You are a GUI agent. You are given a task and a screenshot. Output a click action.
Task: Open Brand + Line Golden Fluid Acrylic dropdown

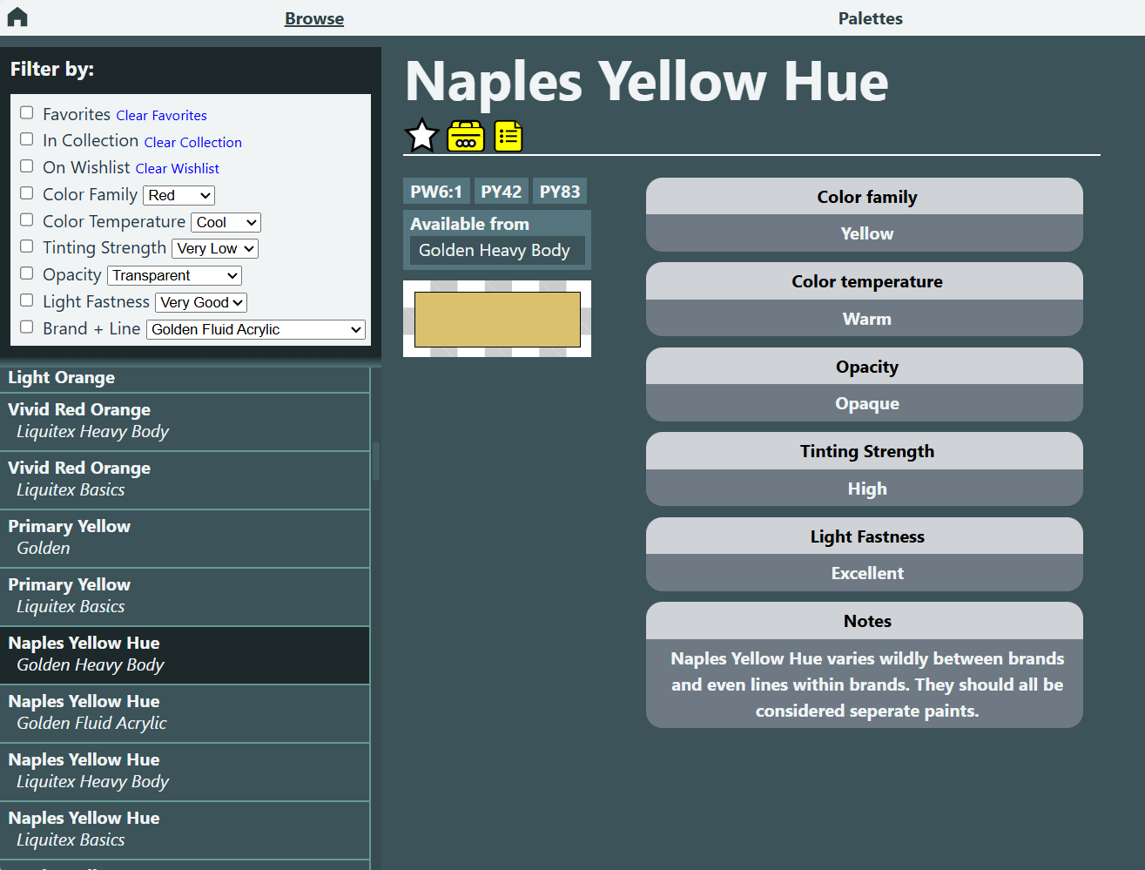point(256,329)
